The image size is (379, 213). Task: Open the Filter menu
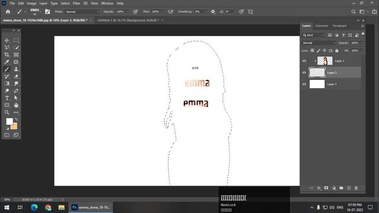(76, 4)
